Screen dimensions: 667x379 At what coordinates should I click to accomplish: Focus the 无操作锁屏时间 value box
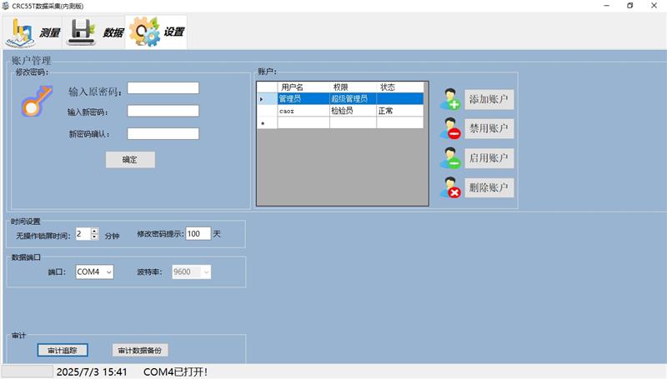(x=83, y=234)
